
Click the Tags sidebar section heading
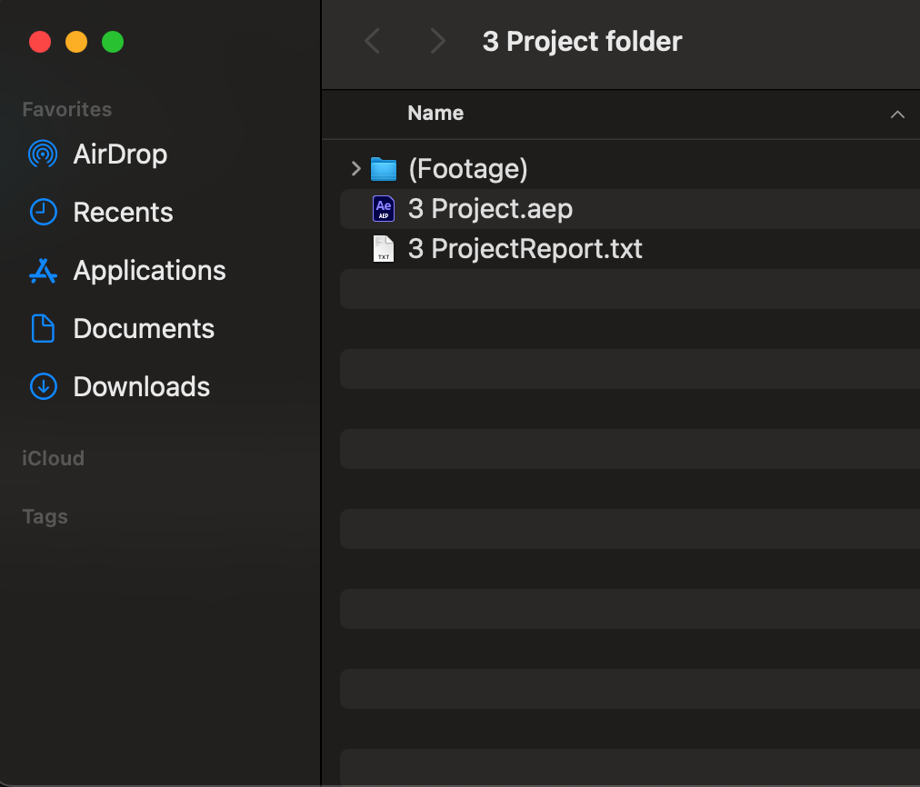click(x=45, y=516)
